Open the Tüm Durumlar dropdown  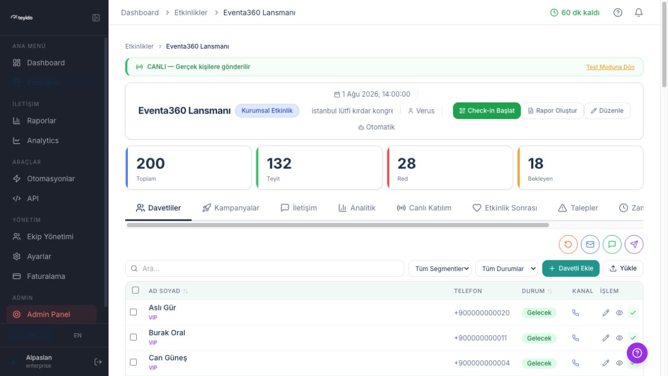(506, 268)
